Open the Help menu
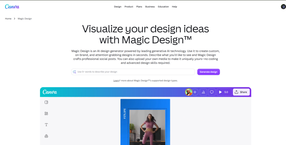 174,7
